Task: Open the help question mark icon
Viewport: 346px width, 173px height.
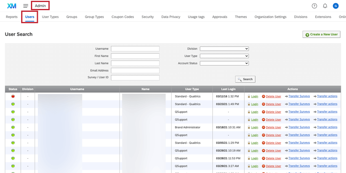Action: pyautogui.click(x=314, y=6)
